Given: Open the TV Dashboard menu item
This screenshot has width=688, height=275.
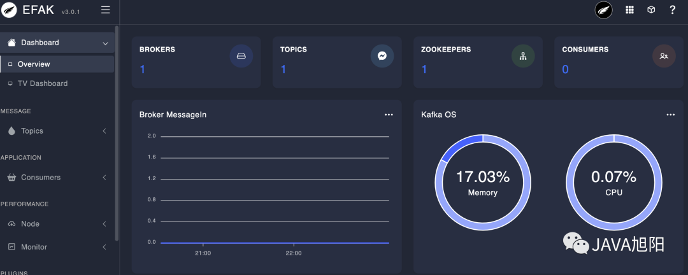Looking at the screenshot, I should [x=57, y=83].
